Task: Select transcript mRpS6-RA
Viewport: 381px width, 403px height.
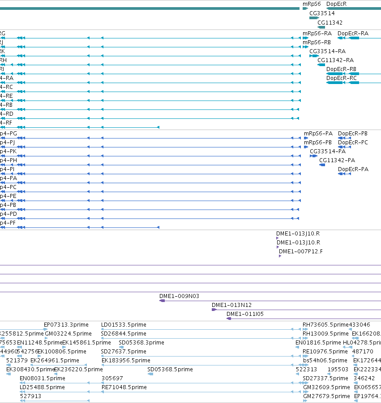Action: [x=317, y=34]
